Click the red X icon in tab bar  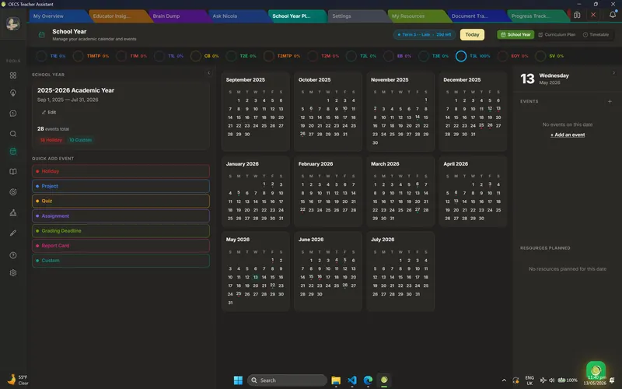tap(593, 15)
